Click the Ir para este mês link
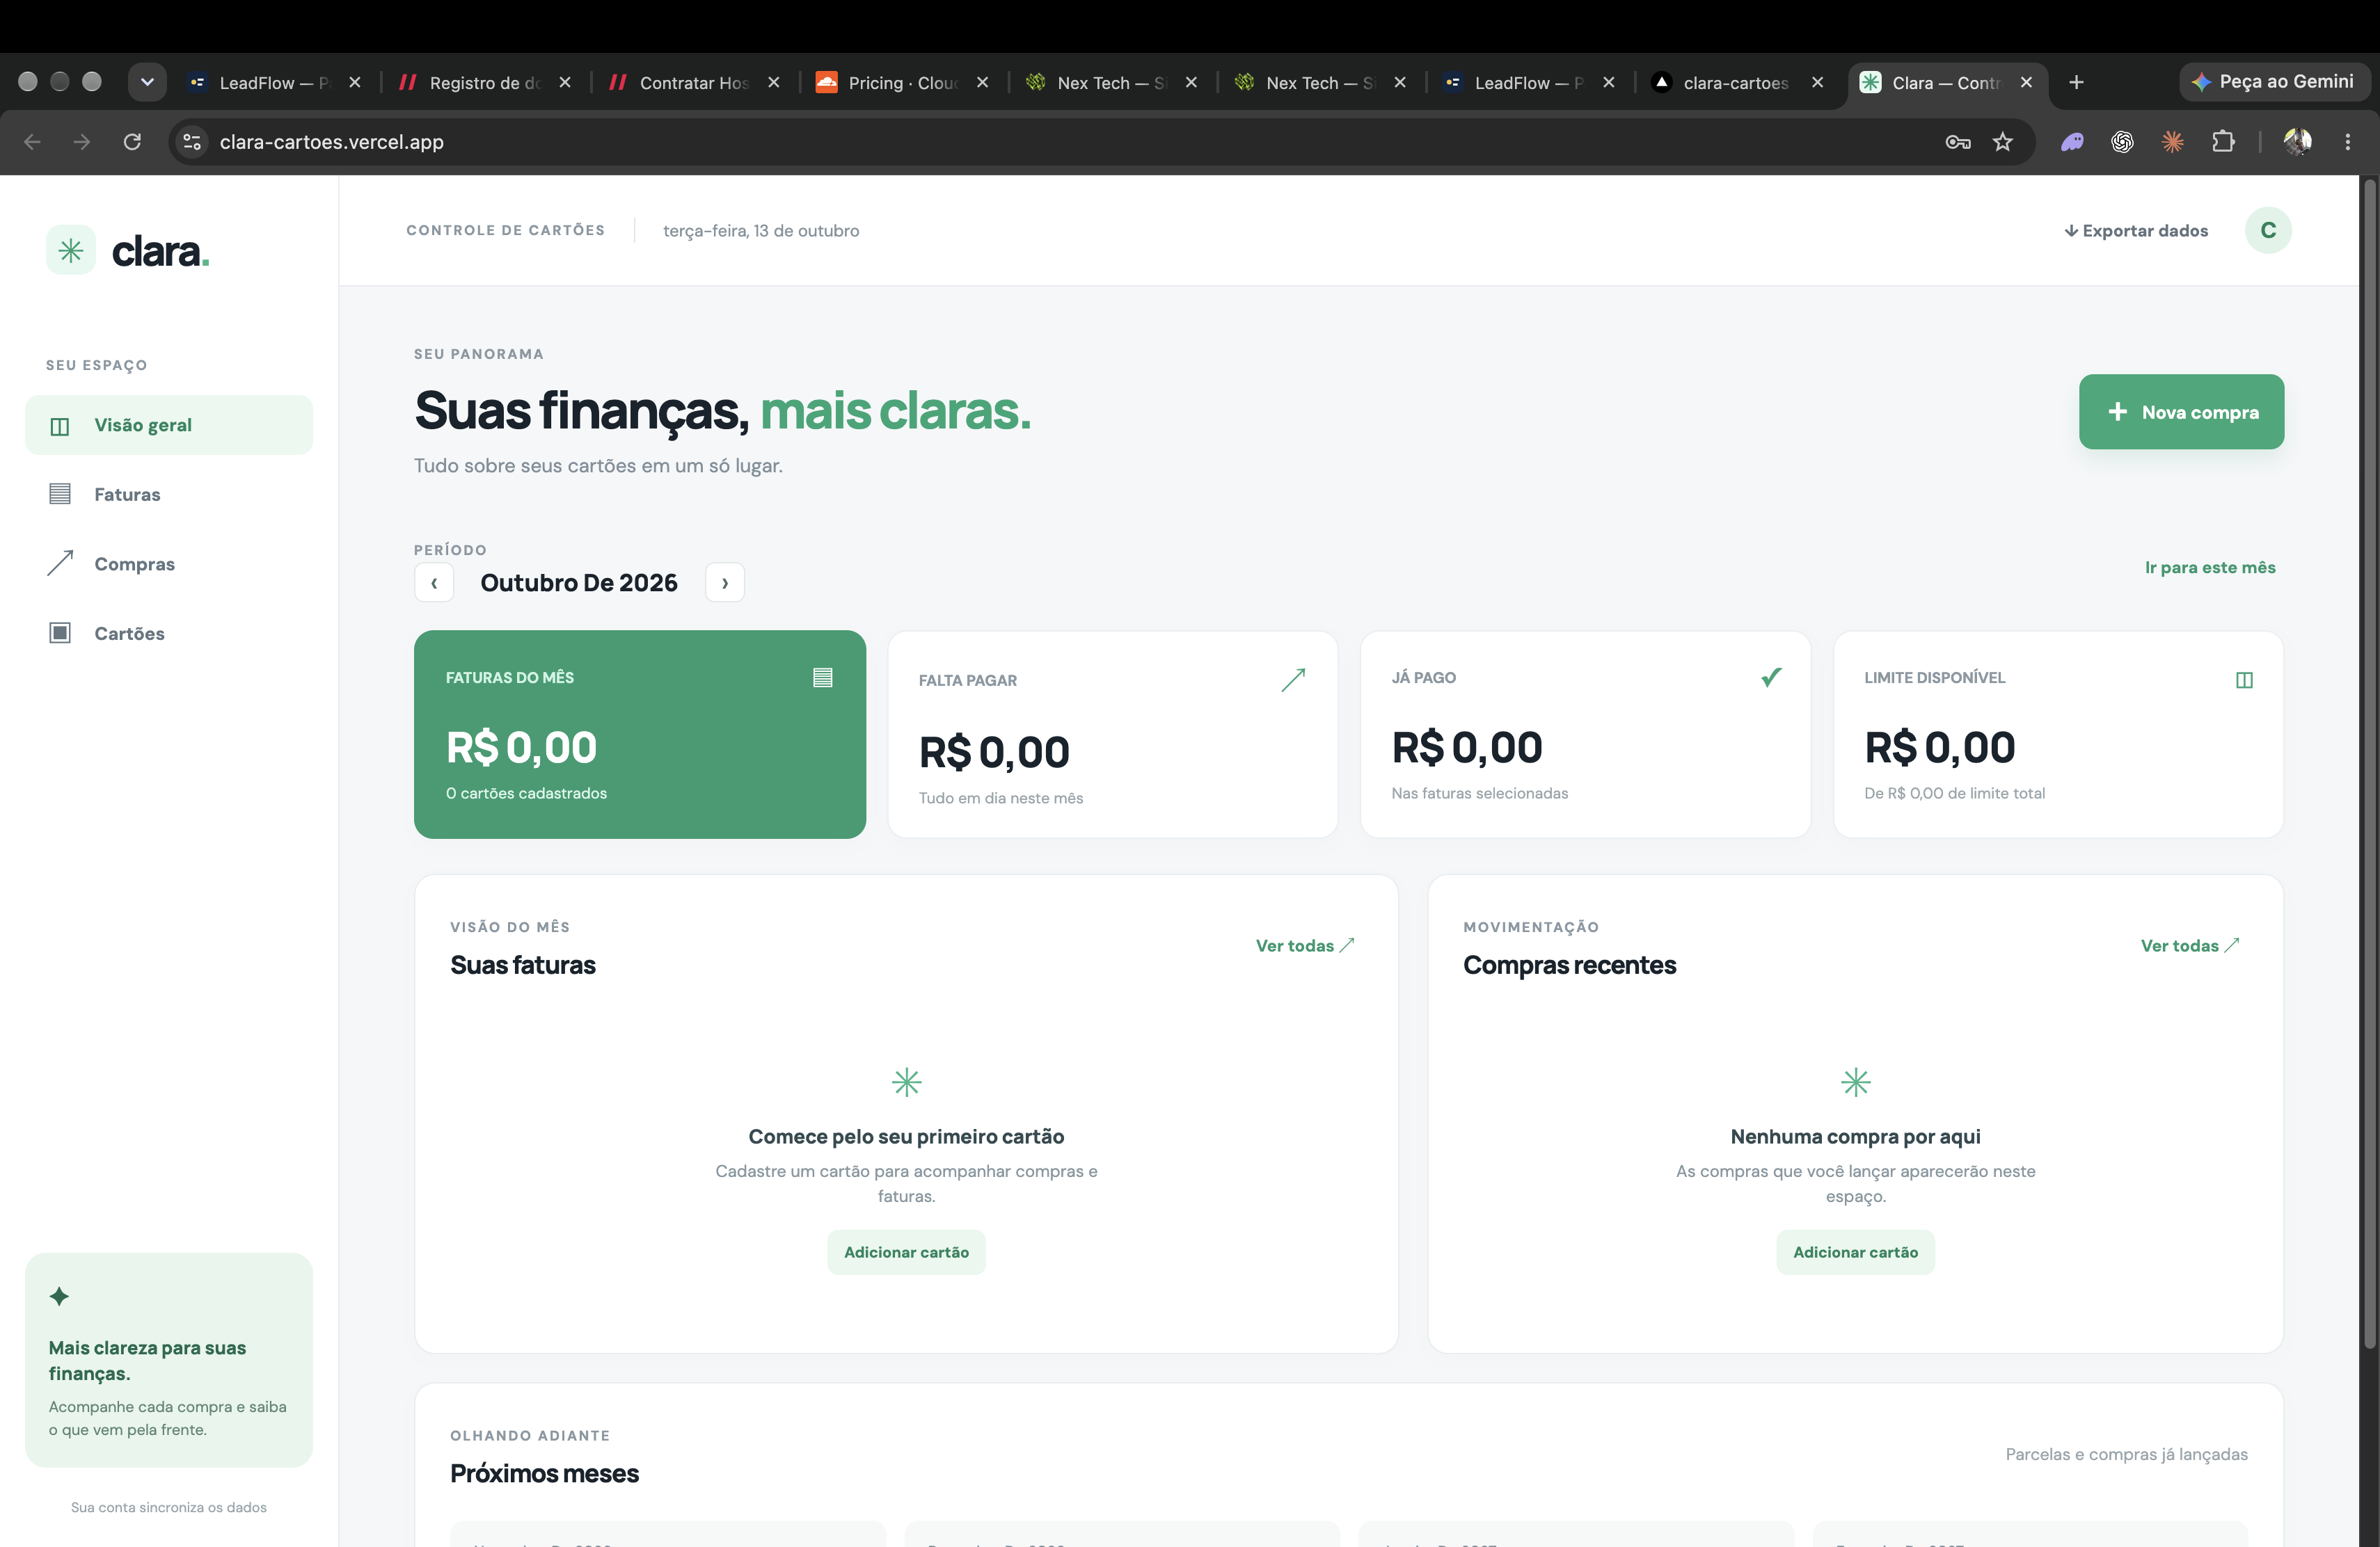Image resolution: width=2380 pixels, height=1547 pixels. tap(2210, 567)
